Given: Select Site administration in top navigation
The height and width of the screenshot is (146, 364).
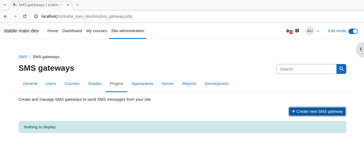Looking at the screenshot, I should point(128,31).
